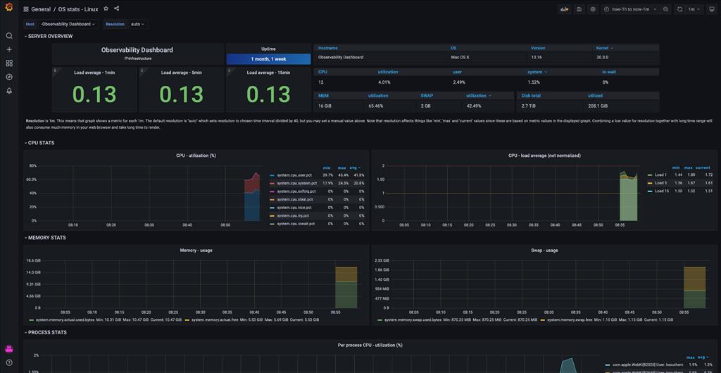Open the Host variable dropdown
Image resolution: width=721 pixels, height=373 pixels.
click(68, 24)
